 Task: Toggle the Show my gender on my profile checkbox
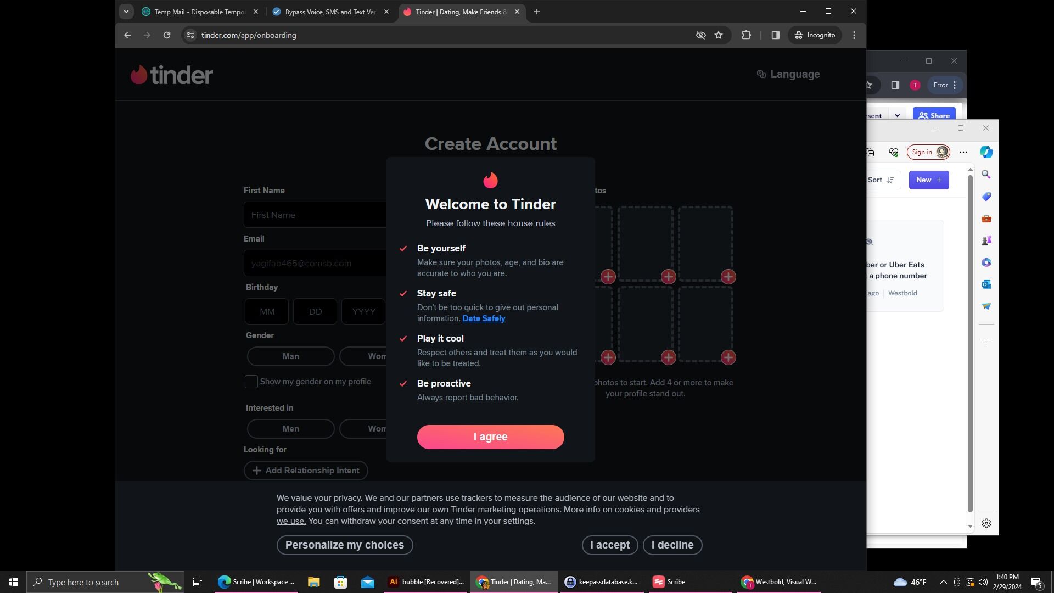(x=251, y=382)
